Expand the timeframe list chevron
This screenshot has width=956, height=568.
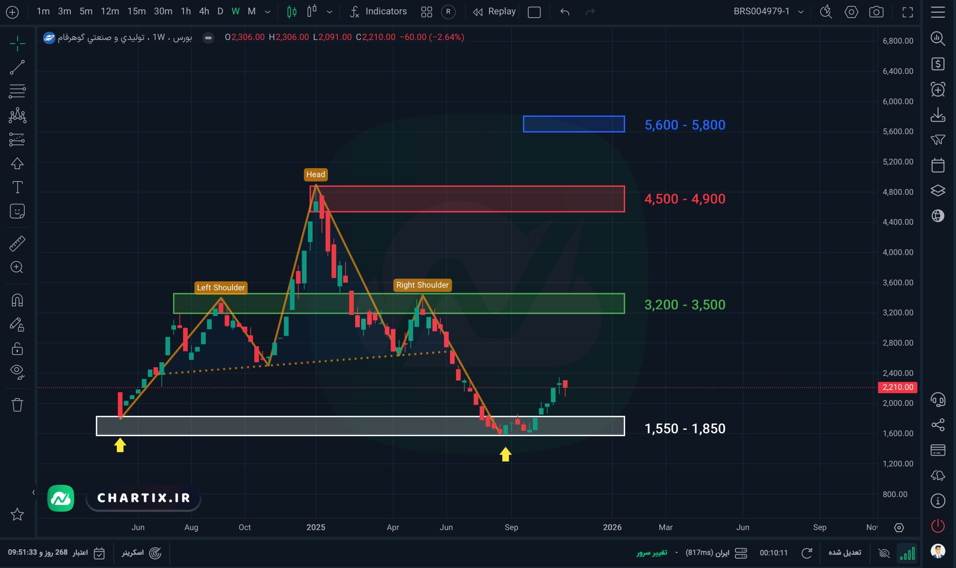[x=267, y=12]
